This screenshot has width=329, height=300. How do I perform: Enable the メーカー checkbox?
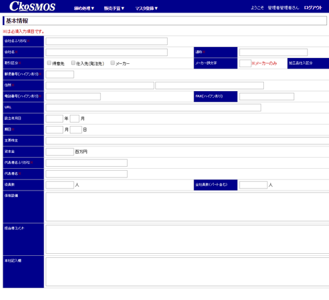click(x=113, y=63)
